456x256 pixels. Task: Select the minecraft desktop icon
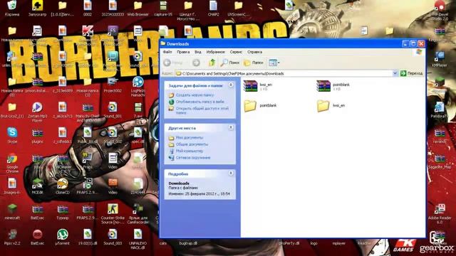(12, 211)
